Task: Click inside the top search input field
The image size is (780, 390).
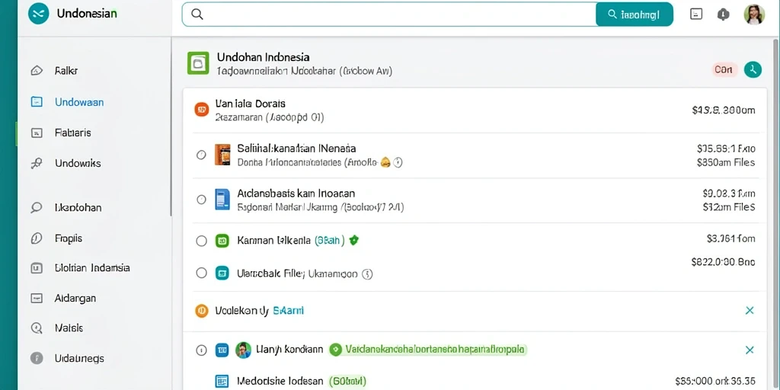Action: click(x=389, y=14)
